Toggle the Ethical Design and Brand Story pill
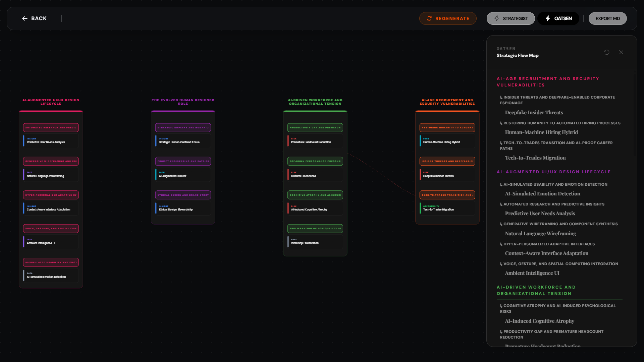Screen dimensions: 644x362 (x=183, y=195)
